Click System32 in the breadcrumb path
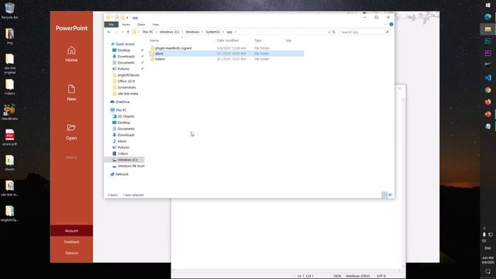This screenshot has height=279, width=496. point(212,32)
